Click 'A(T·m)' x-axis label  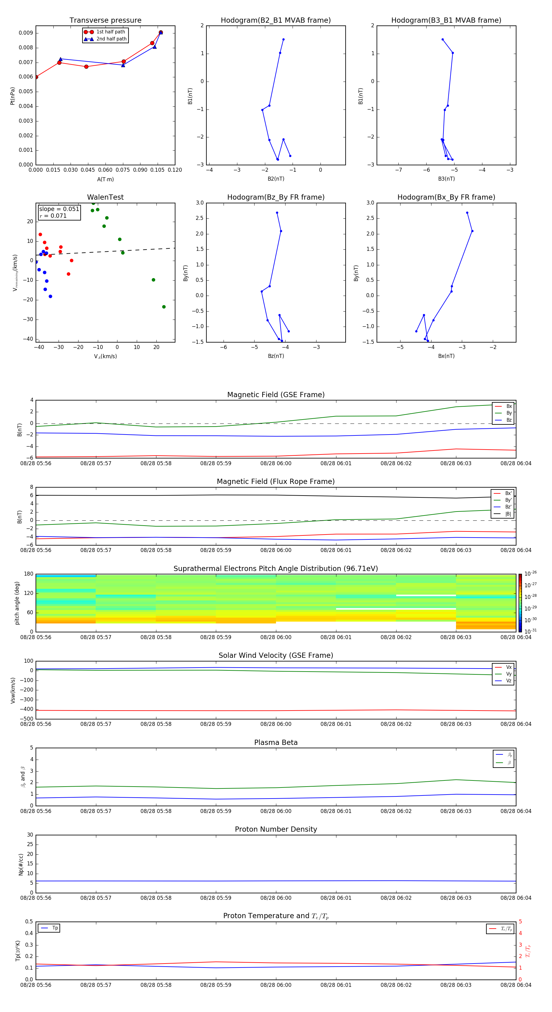pos(105,179)
